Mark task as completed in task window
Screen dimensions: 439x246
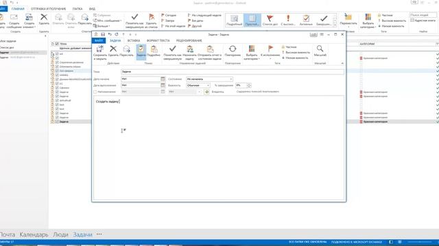click(x=172, y=53)
